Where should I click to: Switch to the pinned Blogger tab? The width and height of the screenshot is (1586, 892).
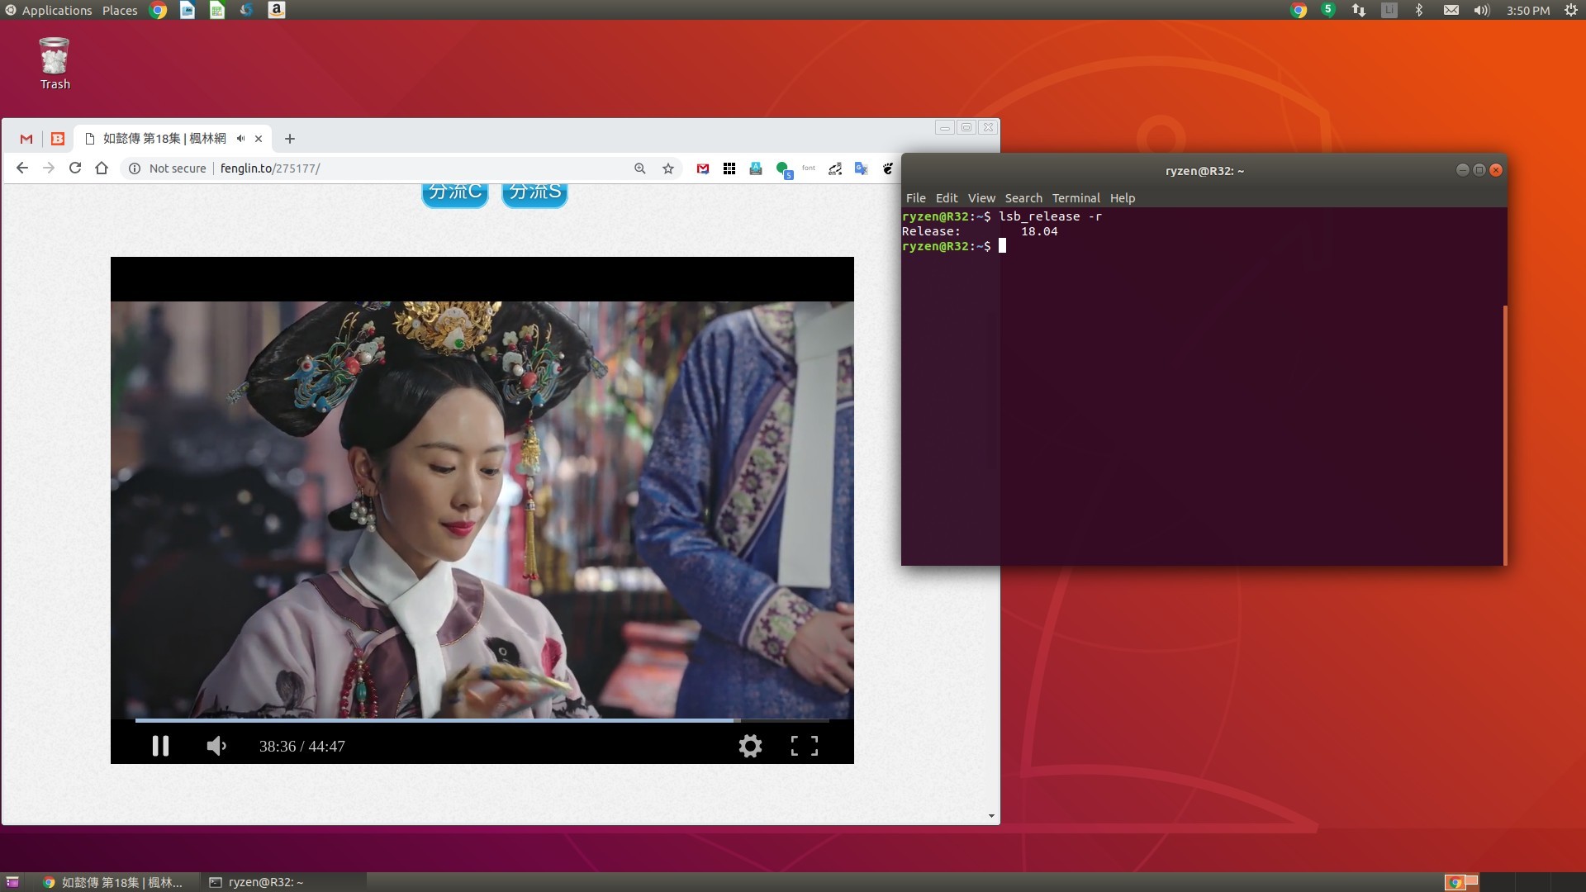click(x=58, y=139)
